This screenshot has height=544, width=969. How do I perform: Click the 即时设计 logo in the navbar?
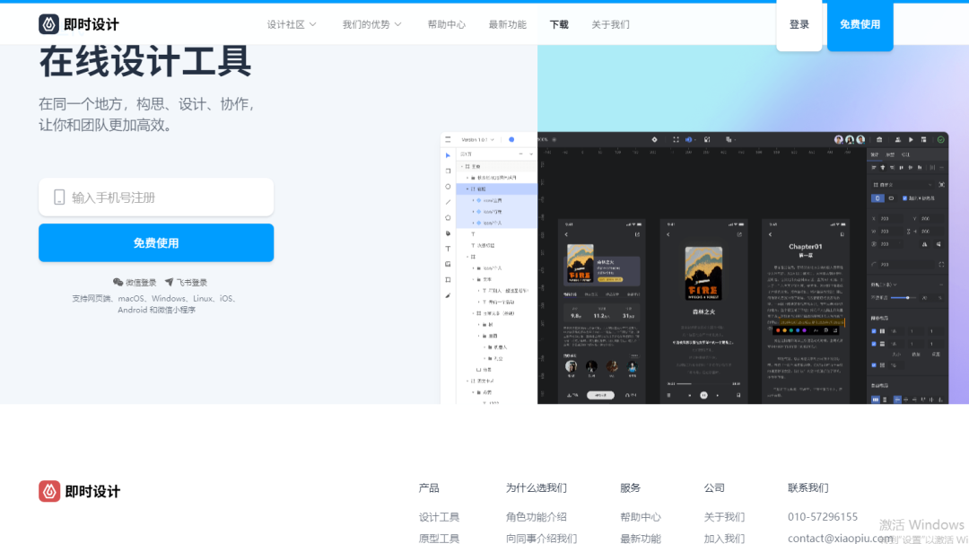[x=78, y=23]
